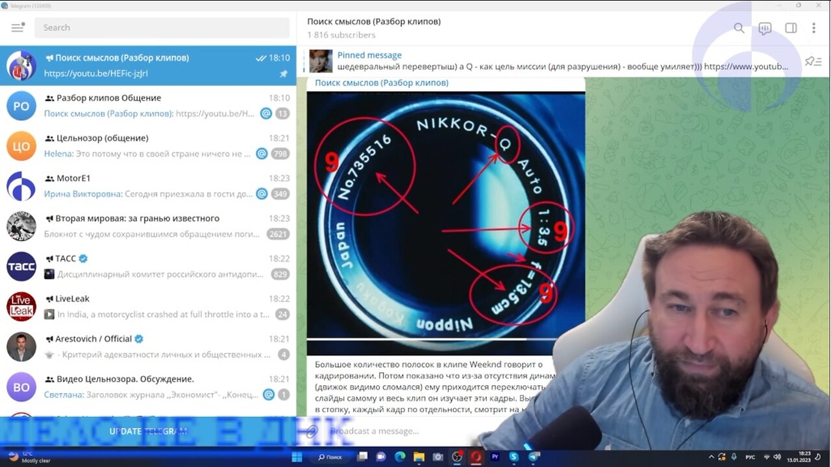Open Разбор клипов Общение group chat
The image size is (831, 467).
[x=148, y=106]
